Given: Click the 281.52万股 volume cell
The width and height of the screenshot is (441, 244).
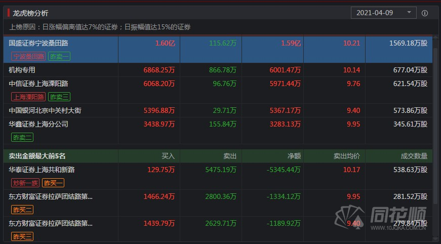Looking at the screenshot, I should pos(410,196).
